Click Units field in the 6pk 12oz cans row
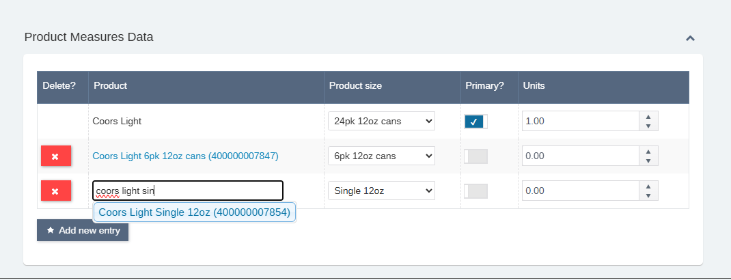This screenshot has height=280, width=731. (580, 156)
